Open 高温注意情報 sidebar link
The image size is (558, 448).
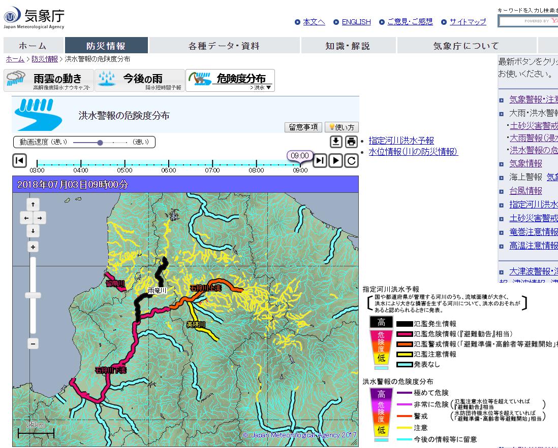pyautogui.click(x=534, y=246)
